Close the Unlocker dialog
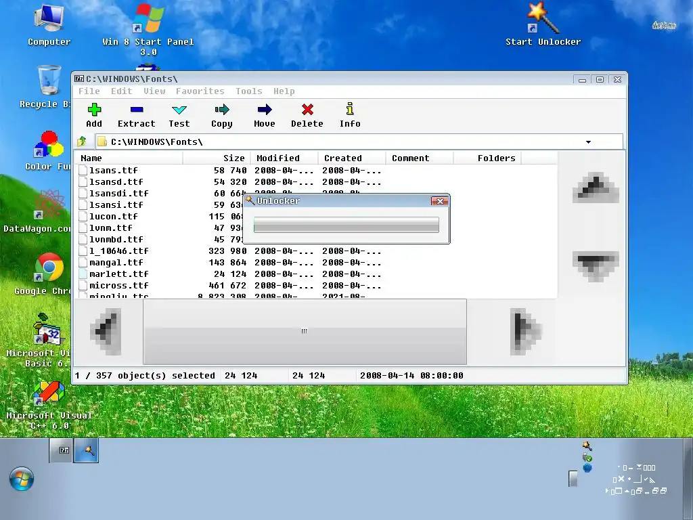693x520 pixels. (x=440, y=201)
